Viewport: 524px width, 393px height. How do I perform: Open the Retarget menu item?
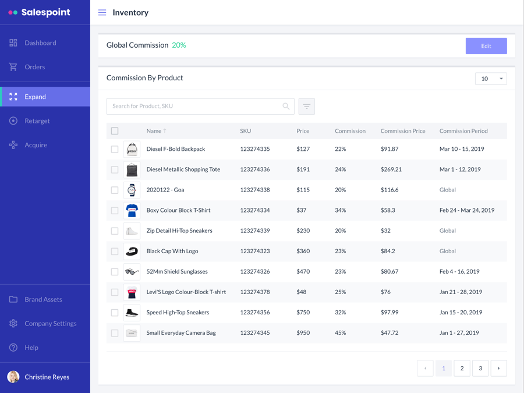tap(45, 121)
